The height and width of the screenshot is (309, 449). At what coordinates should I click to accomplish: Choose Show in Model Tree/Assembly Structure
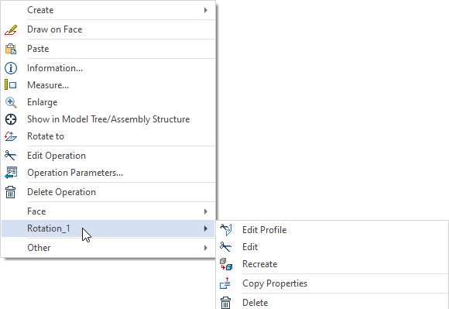[x=108, y=119]
